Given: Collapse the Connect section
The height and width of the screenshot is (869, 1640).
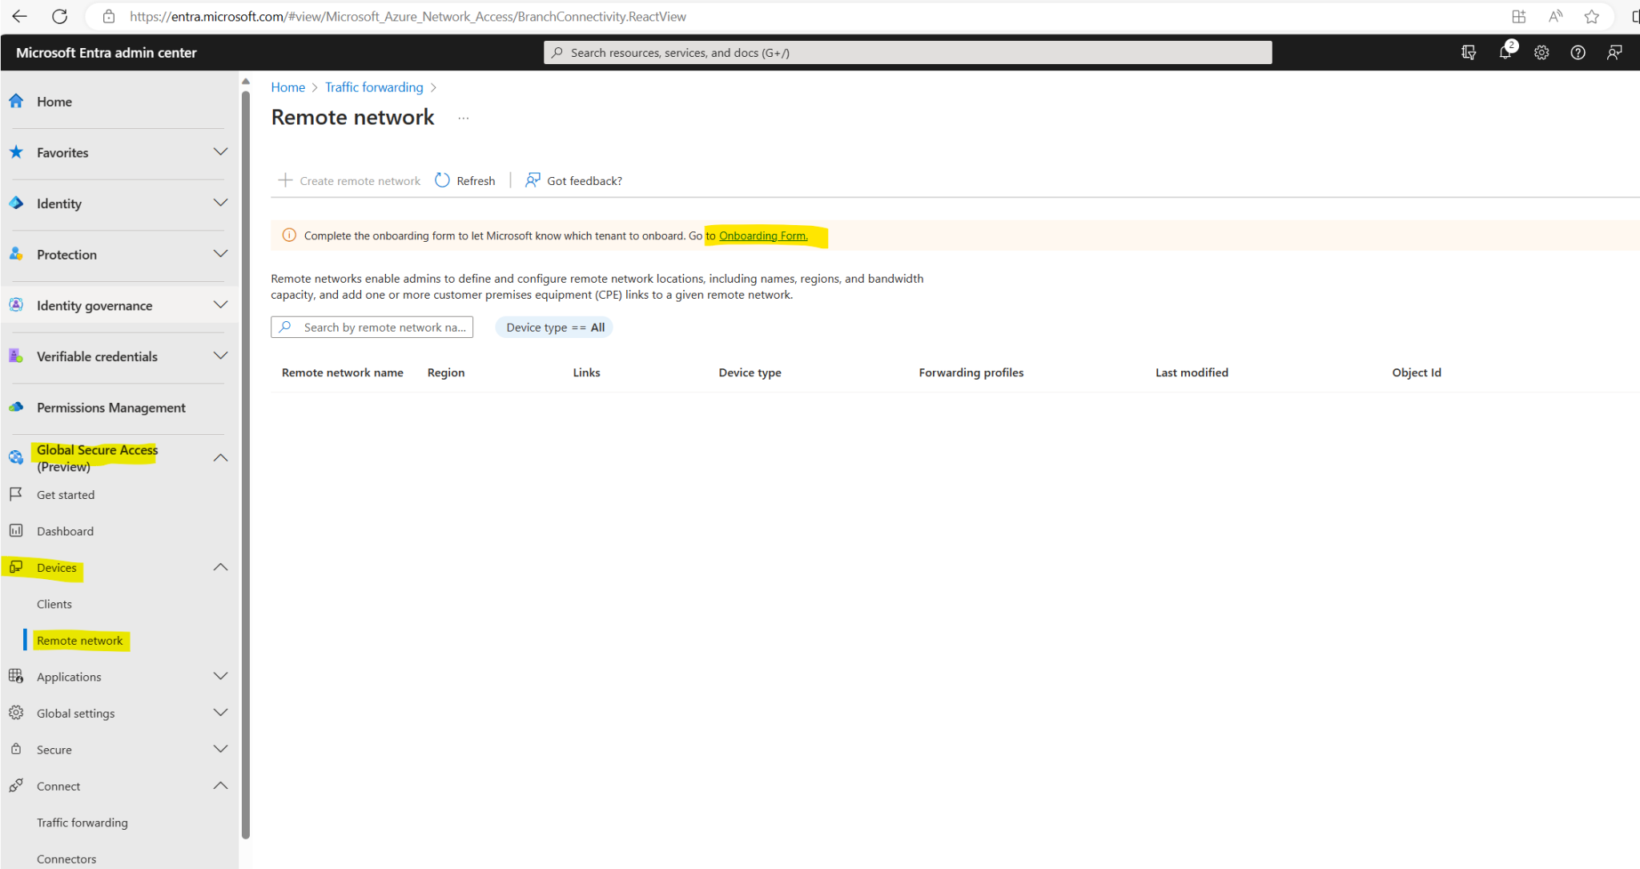Looking at the screenshot, I should (221, 786).
